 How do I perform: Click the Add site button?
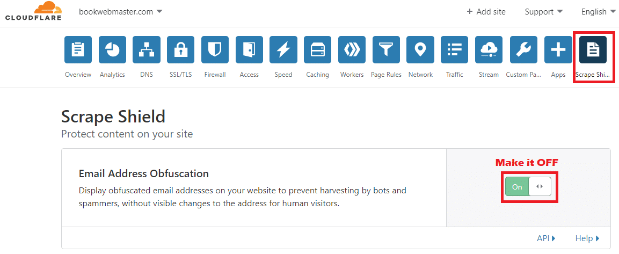click(x=486, y=12)
